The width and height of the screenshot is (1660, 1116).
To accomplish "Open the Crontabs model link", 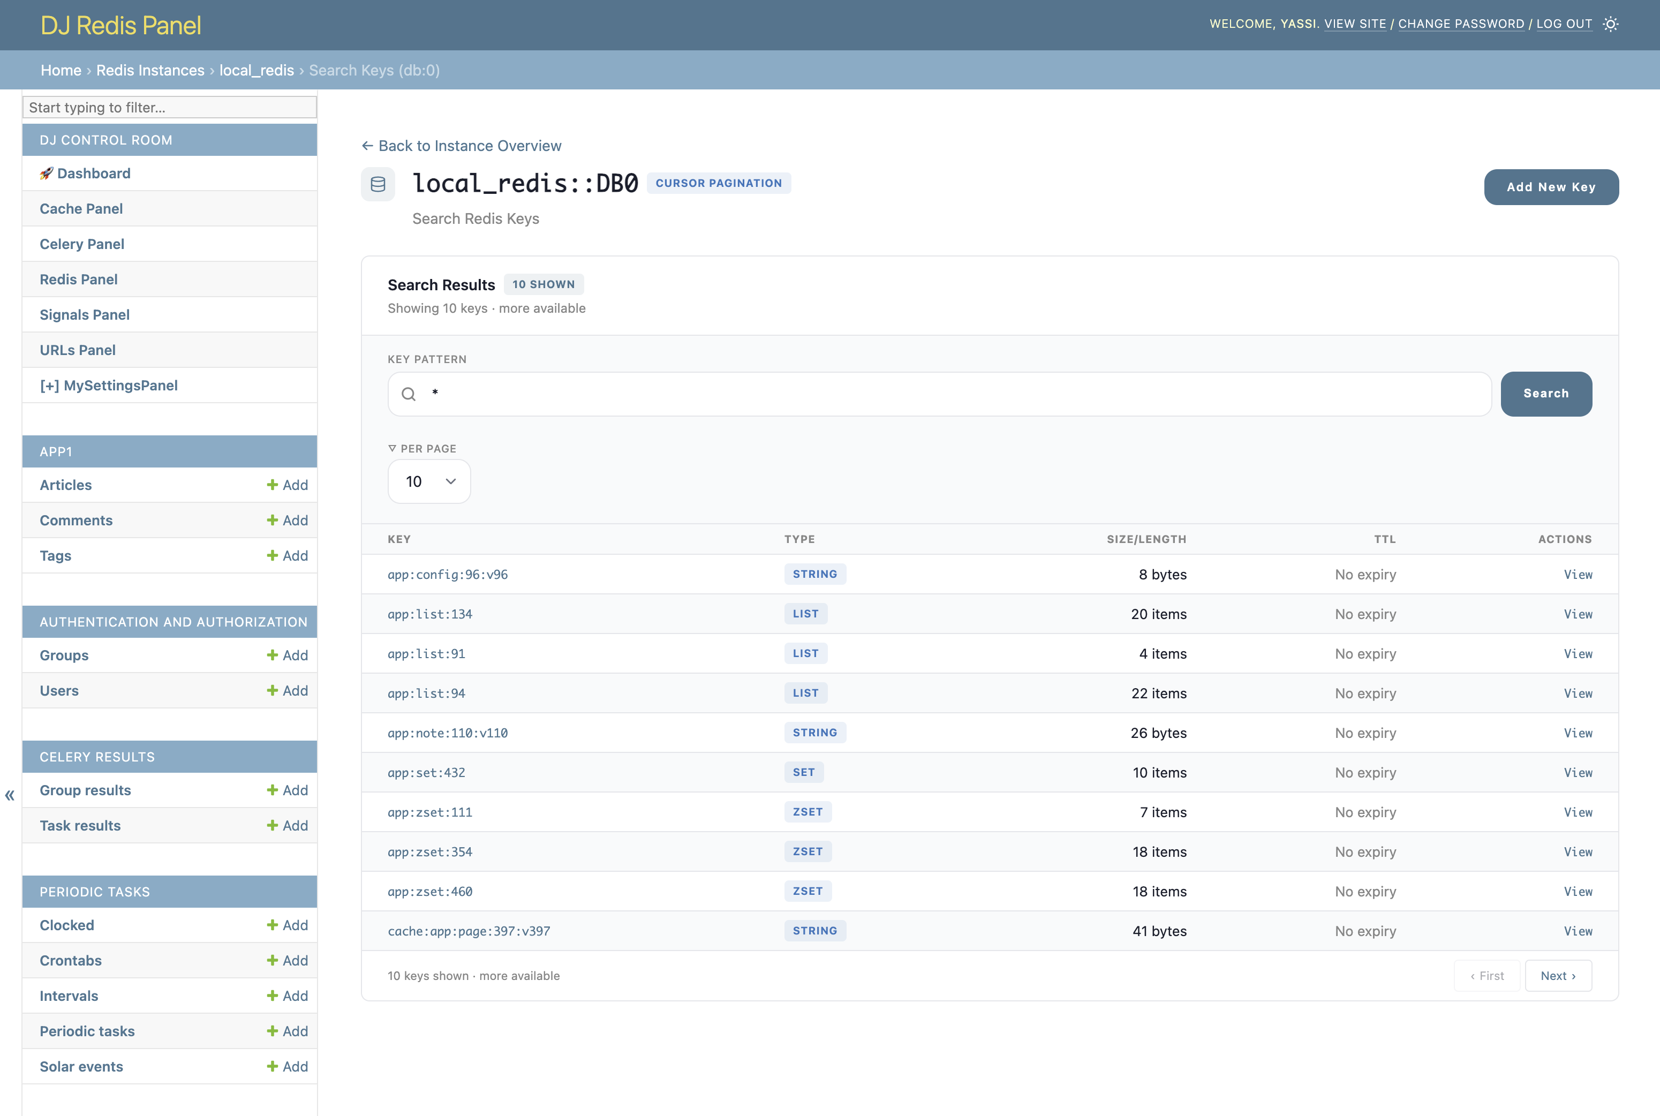I will tap(71, 960).
